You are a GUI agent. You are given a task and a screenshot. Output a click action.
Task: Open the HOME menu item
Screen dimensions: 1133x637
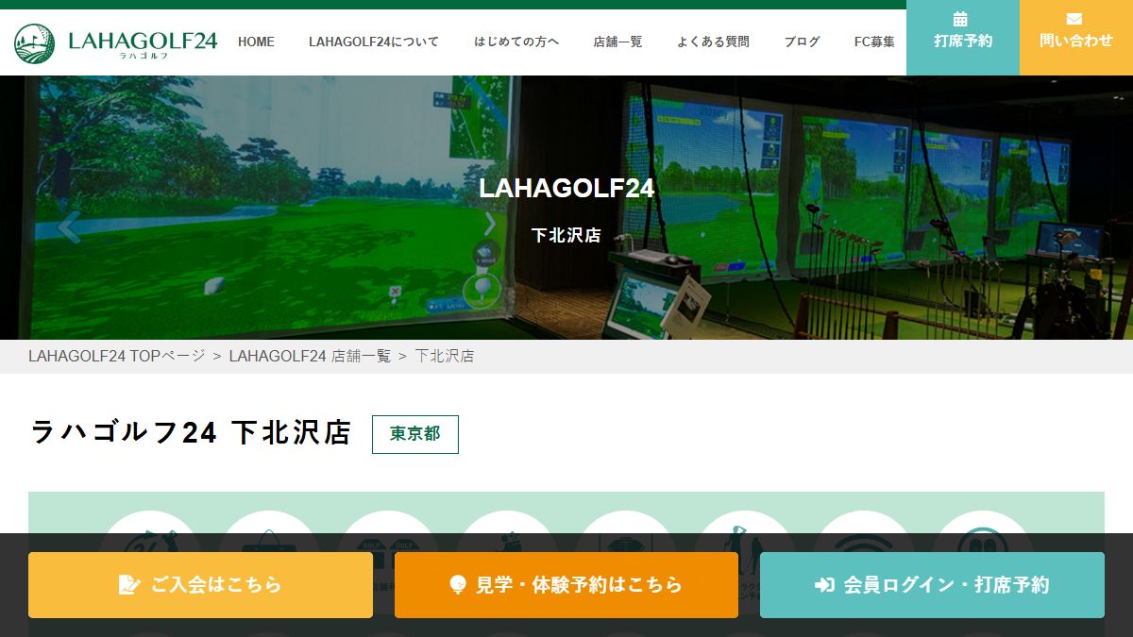256,42
